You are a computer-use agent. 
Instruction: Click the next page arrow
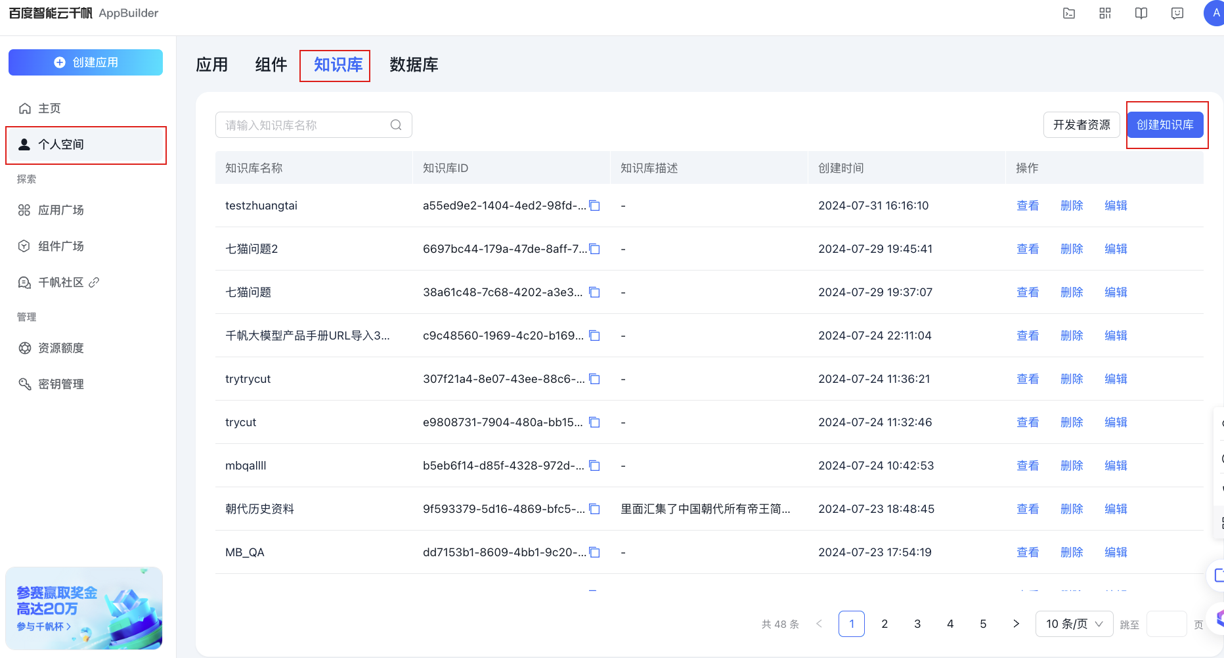coord(1016,624)
